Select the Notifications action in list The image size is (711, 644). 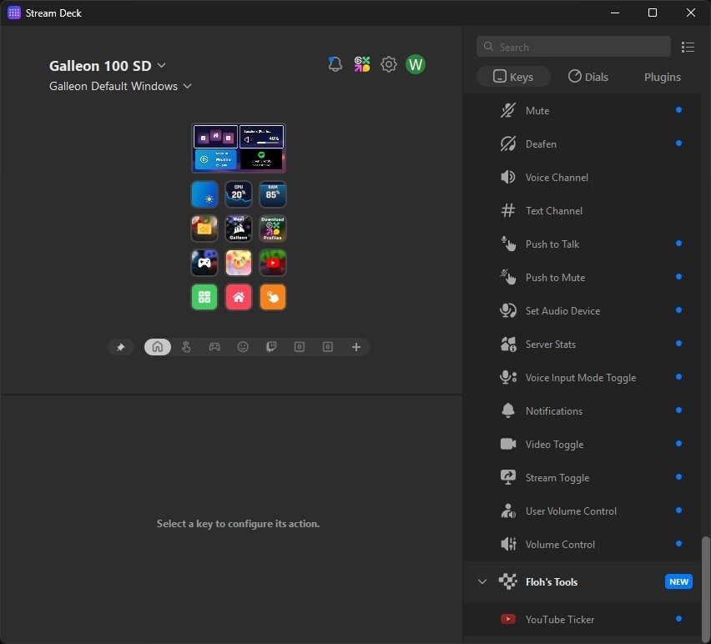pos(582,411)
